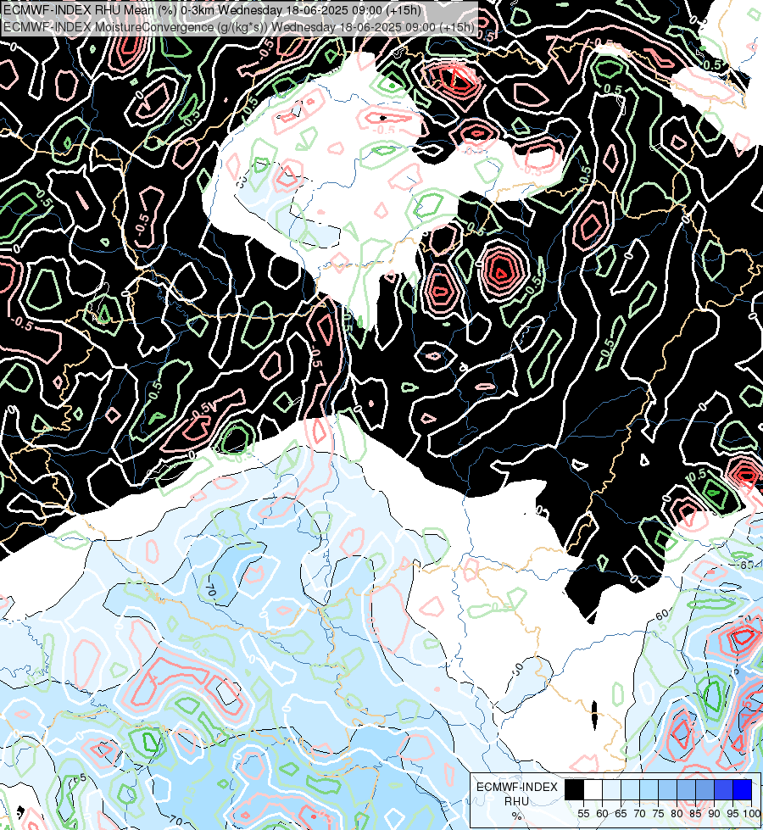
Task: Click the 100 tick label in the legend
Action: [x=752, y=814]
